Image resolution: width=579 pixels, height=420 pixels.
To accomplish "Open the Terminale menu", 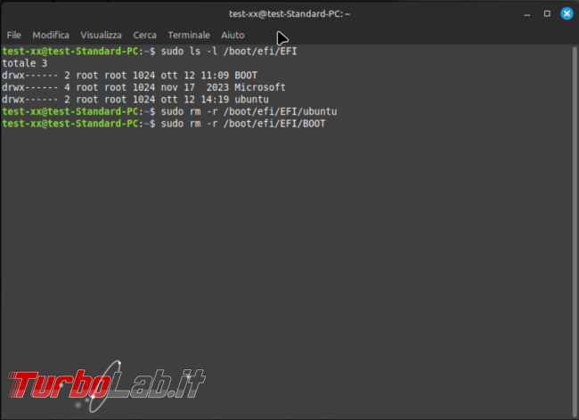I will (x=189, y=35).
